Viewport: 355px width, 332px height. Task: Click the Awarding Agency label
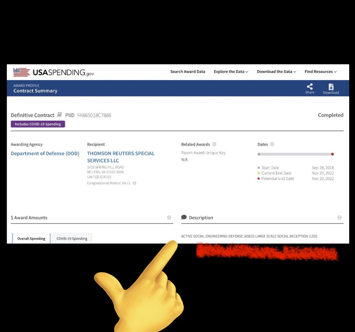(x=26, y=144)
